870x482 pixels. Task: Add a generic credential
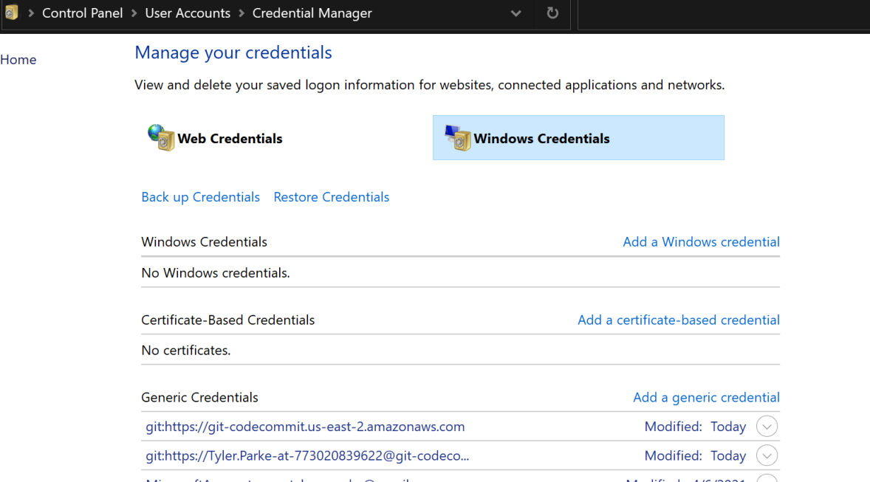click(x=706, y=397)
